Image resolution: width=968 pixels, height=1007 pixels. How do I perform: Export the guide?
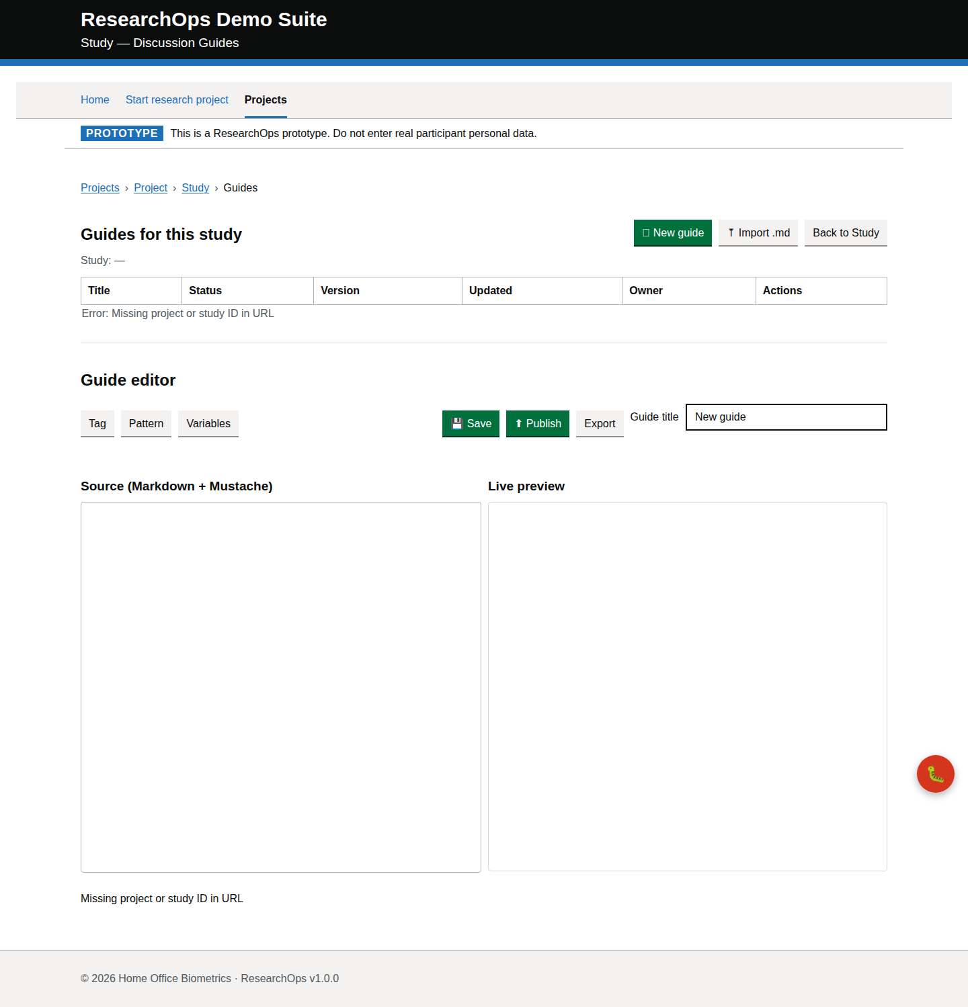(x=599, y=424)
